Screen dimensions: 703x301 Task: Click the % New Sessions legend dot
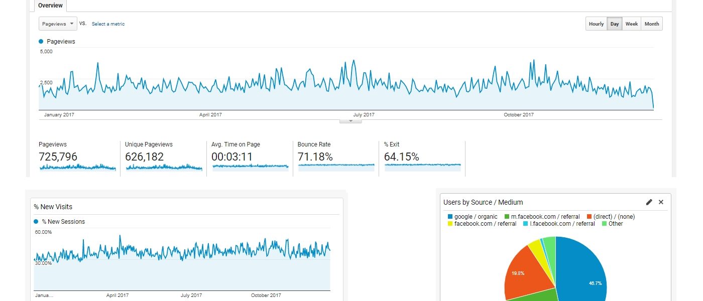coord(36,222)
